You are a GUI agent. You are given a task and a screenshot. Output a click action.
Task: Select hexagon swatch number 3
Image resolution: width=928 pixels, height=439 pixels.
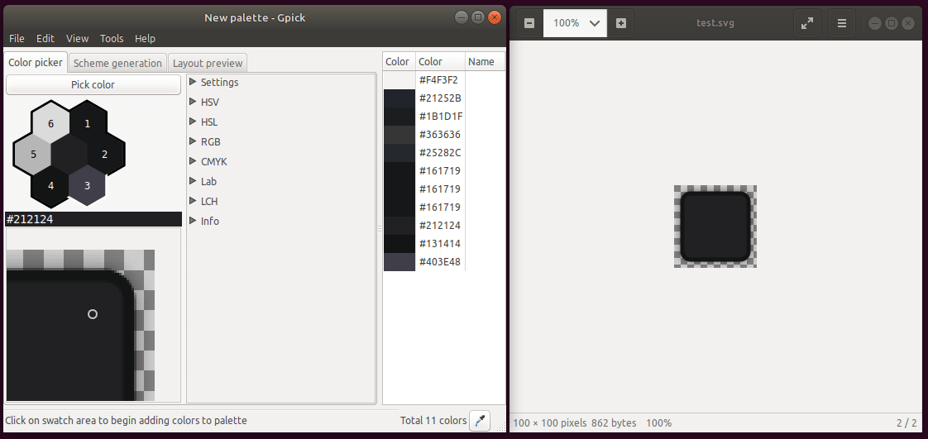tap(87, 186)
